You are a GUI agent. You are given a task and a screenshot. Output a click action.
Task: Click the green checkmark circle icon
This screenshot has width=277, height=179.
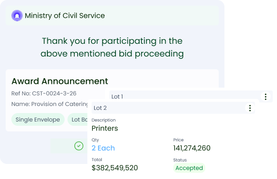coord(79,146)
